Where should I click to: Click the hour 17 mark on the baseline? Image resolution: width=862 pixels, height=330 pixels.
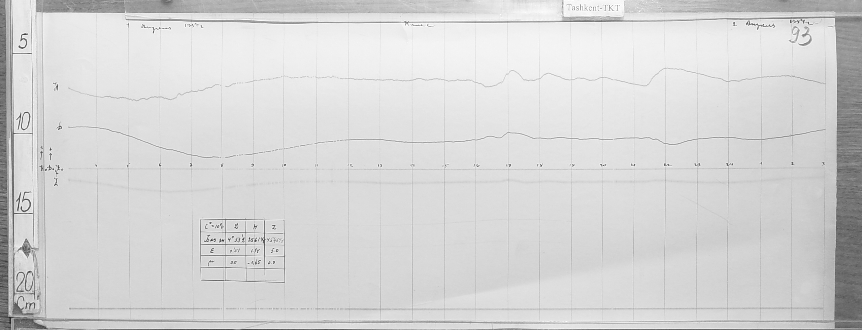508,166
